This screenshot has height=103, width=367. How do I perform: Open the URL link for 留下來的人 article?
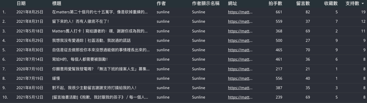(240, 21)
